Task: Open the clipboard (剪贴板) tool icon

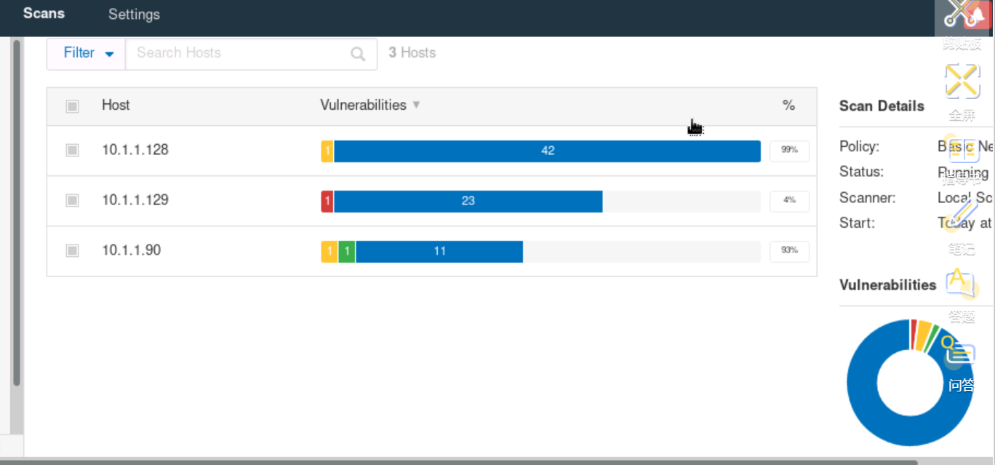Action: (x=963, y=16)
